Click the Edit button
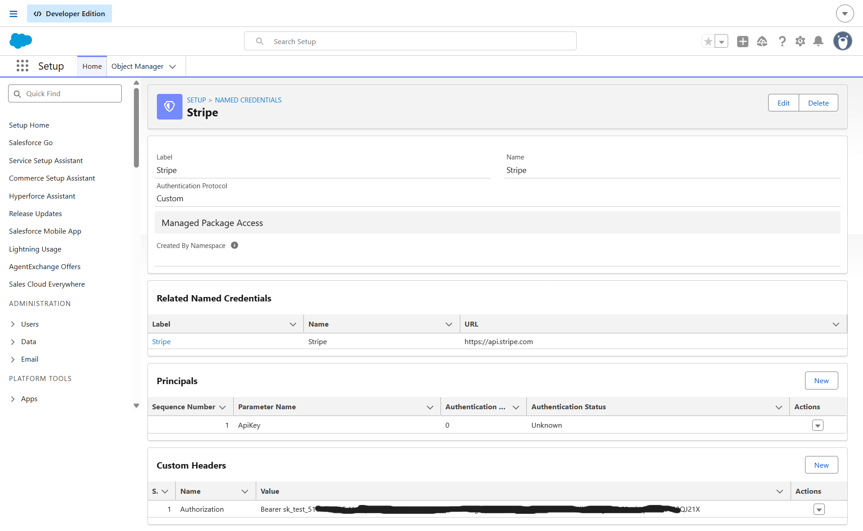This screenshot has width=863, height=531. pos(783,103)
